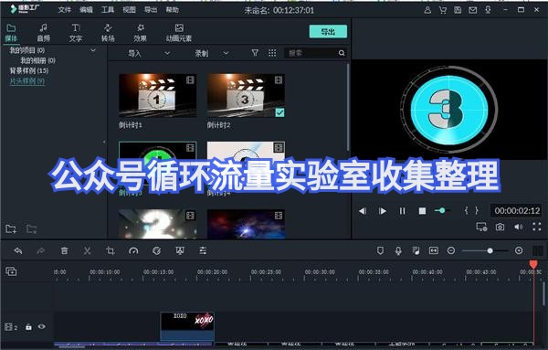Image resolution: width=548 pixels, height=350 pixels.
Task: Open the 工具 menu
Action: pyautogui.click(x=108, y=10)
